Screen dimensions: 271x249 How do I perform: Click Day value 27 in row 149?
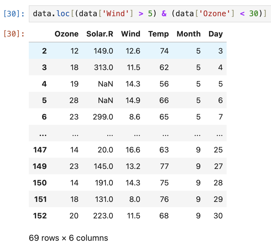coord(218,166)
